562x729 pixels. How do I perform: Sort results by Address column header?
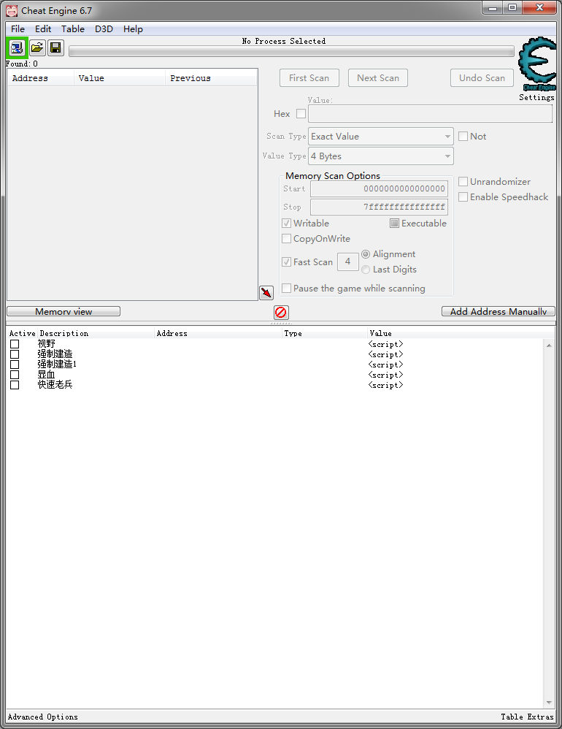point(40,78)
